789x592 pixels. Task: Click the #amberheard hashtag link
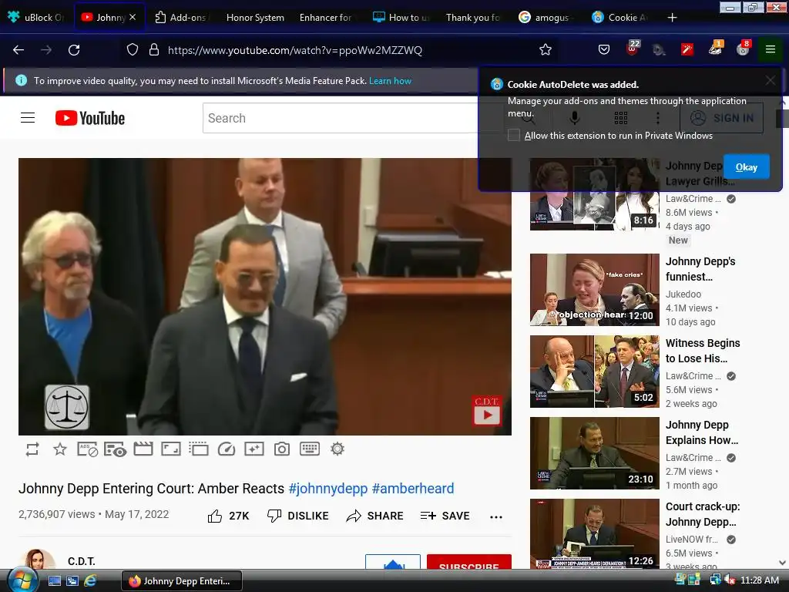coord(413,488)
